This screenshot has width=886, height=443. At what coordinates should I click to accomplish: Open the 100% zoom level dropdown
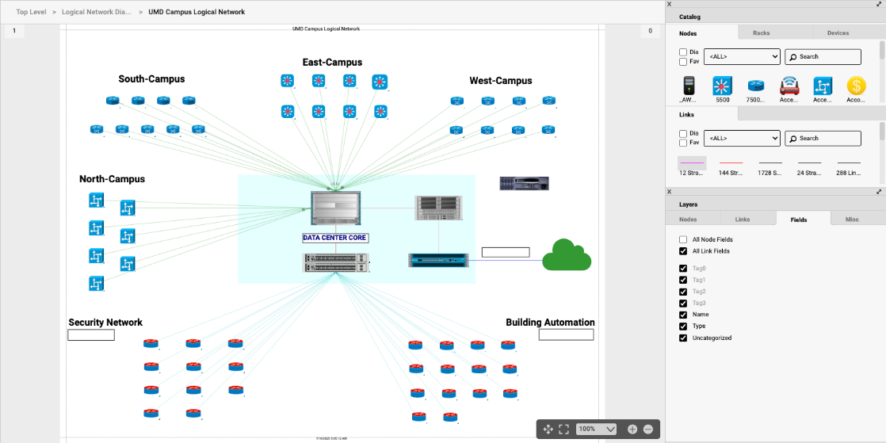point(597,429)
